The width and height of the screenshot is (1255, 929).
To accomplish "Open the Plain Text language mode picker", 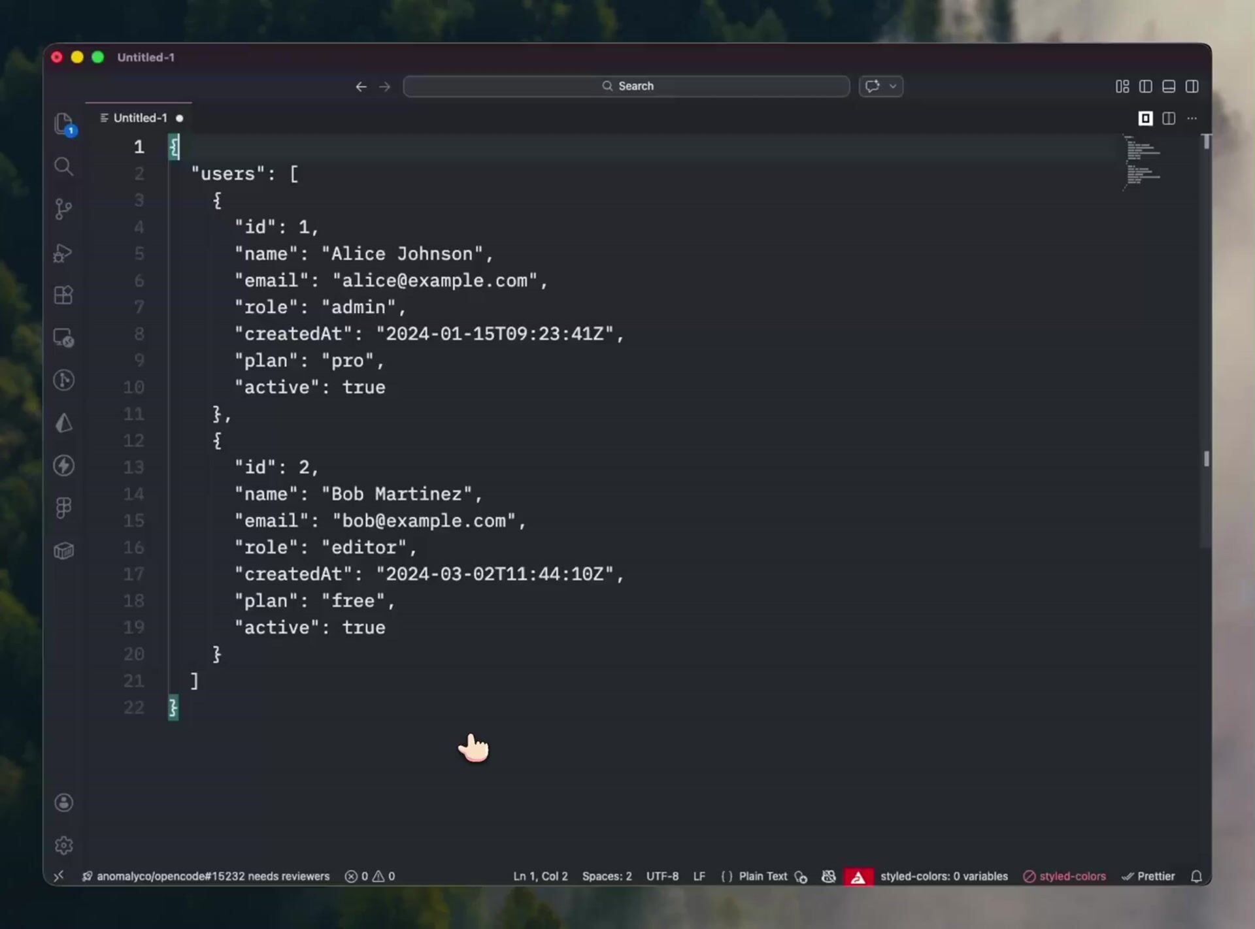I will [763, 876].
